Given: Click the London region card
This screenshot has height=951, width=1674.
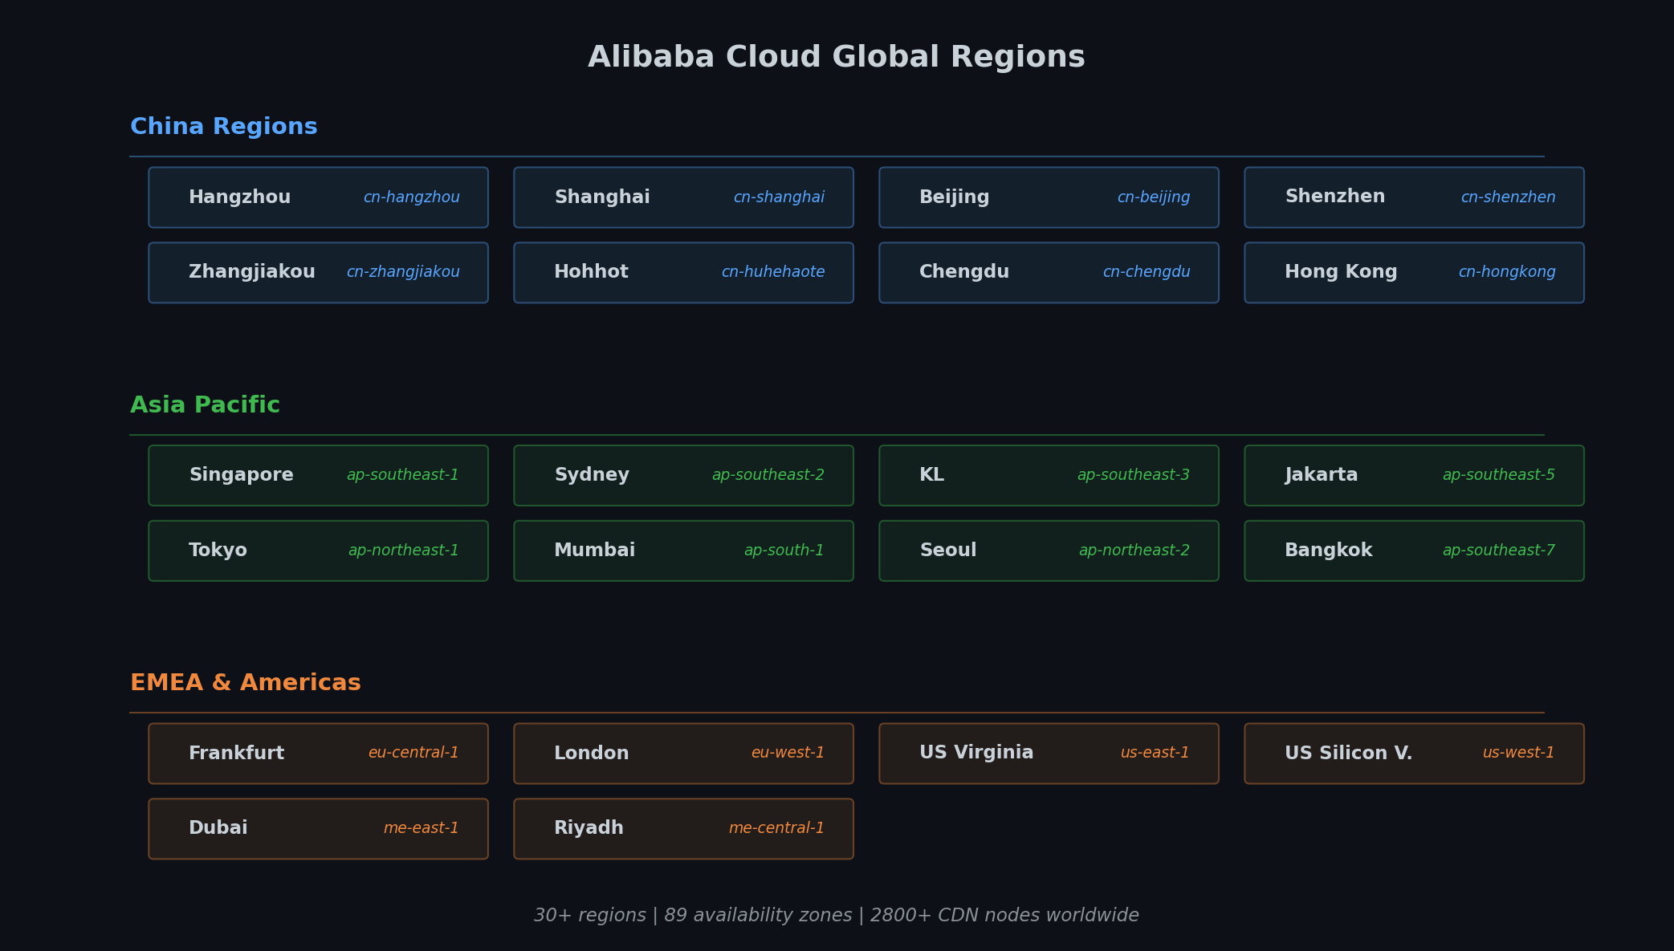Looking at the screenshot, I should coord(683,754).
